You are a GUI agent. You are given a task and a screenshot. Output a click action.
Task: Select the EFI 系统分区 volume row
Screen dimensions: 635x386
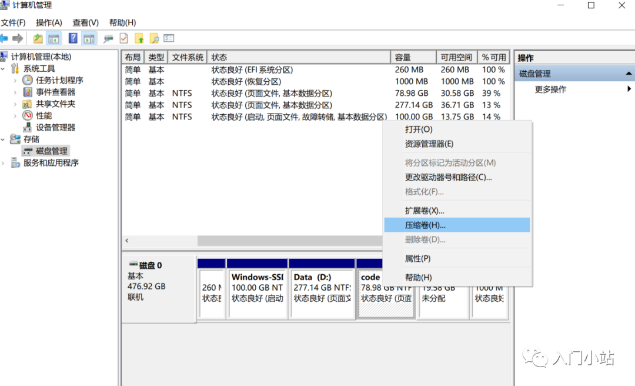coord(315,70)
